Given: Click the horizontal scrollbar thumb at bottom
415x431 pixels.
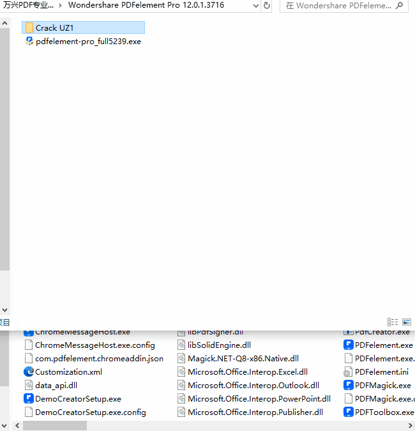Looking at the screenshot, I should 54,425.
